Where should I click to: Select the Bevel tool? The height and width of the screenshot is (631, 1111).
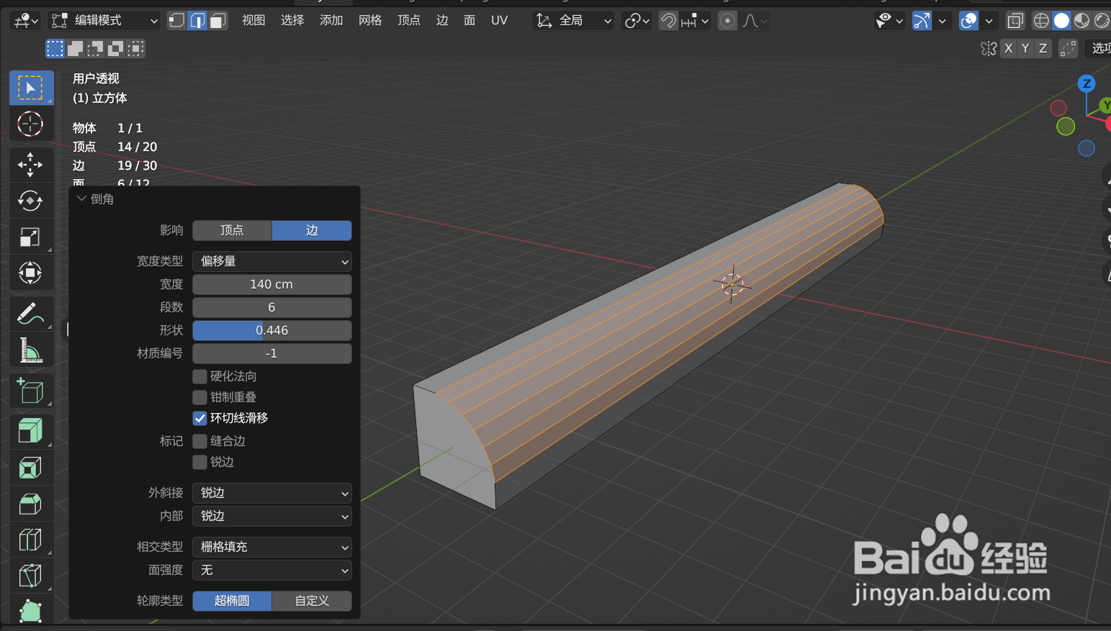pyautogui.click(x=31, y=504)
